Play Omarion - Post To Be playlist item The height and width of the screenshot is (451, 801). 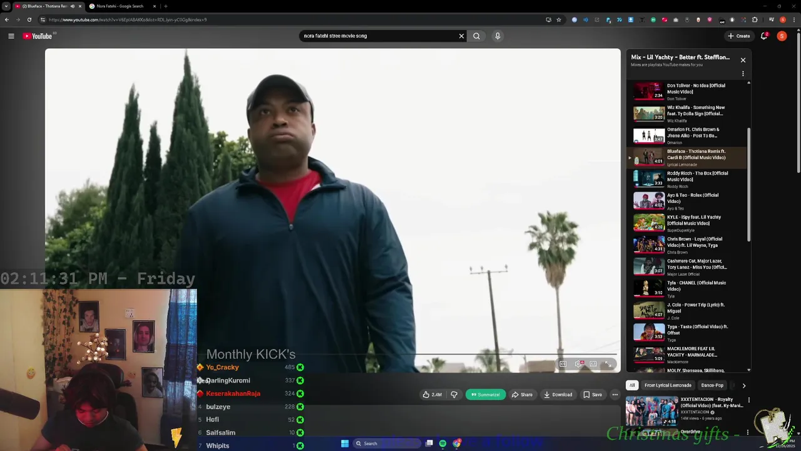[687, 135]
